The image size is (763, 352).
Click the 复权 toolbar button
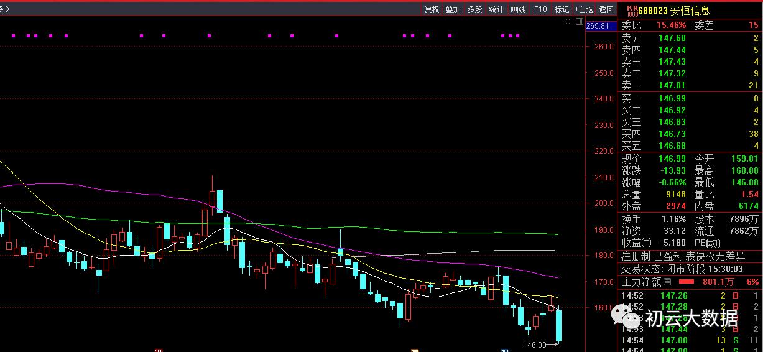pos(432,9)
